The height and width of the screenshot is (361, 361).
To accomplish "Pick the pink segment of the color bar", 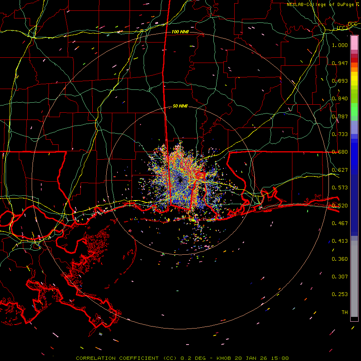I will 354,43.
